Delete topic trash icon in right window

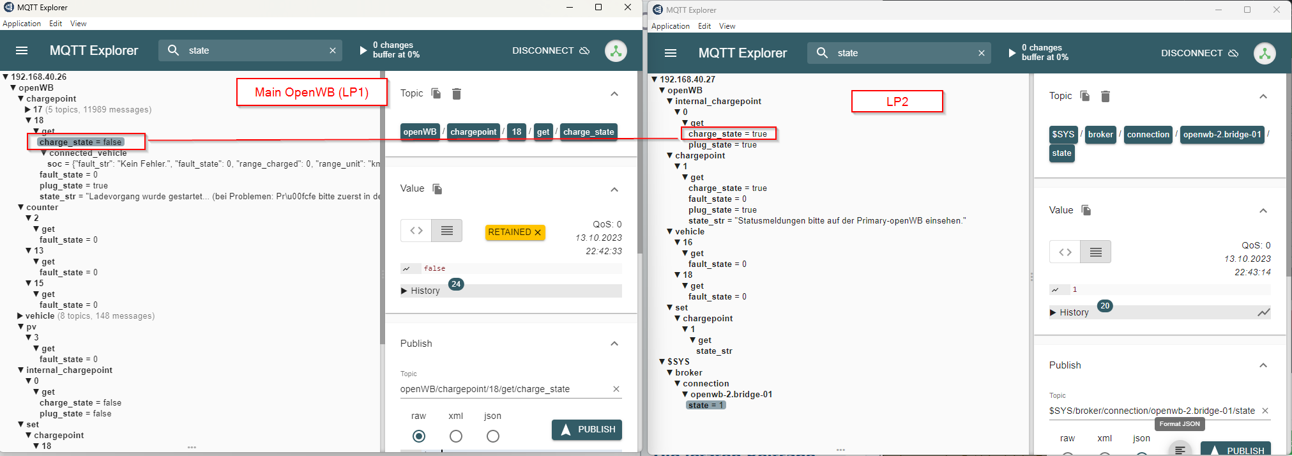pyautogui.click(x=1106, y=96)
